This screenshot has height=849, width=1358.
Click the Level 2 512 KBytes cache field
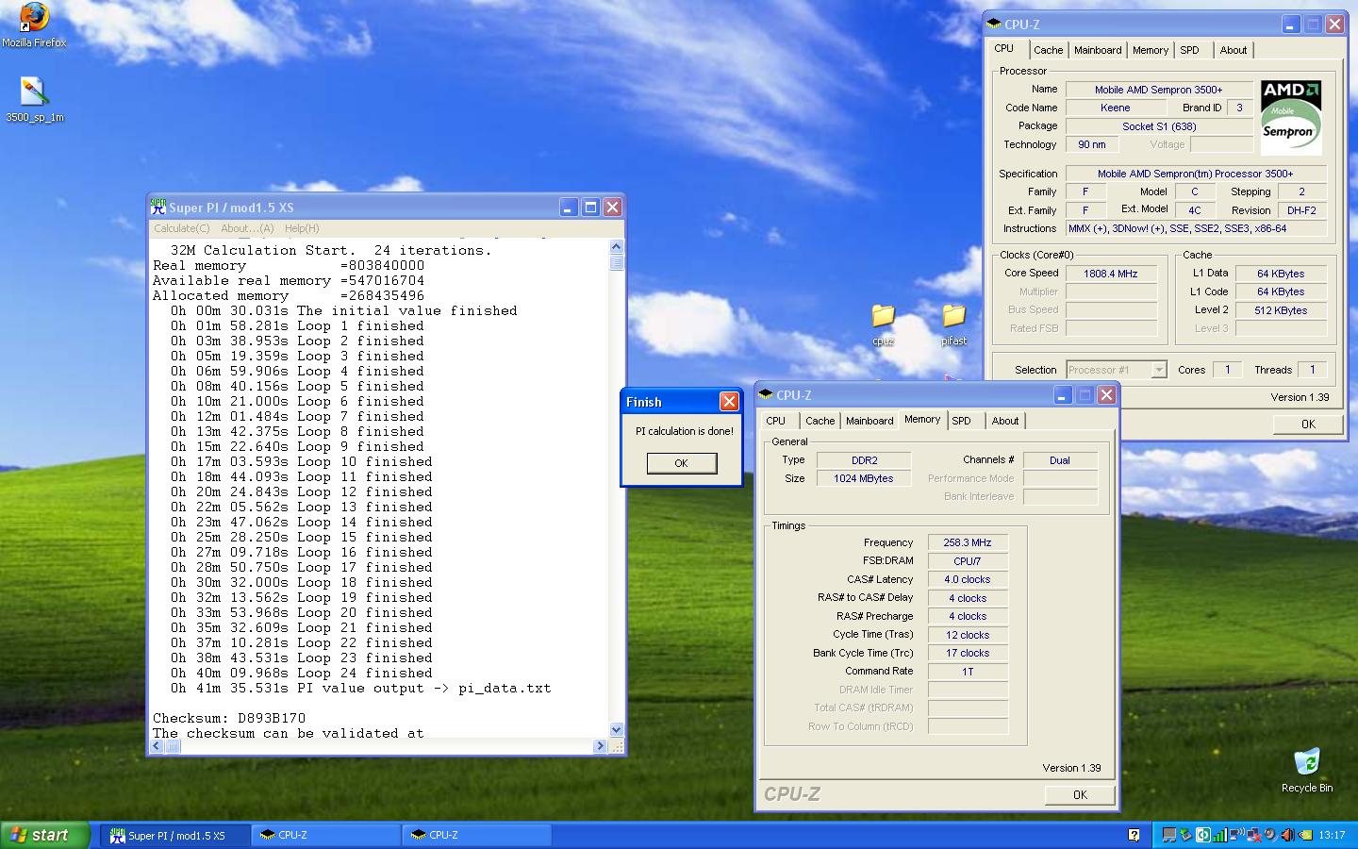[1282, 310]
